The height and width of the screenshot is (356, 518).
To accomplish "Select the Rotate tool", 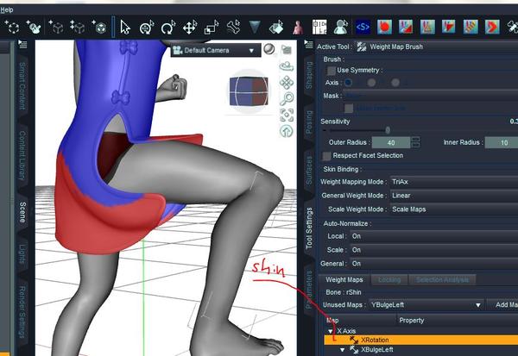I will [x=168, y=27].
